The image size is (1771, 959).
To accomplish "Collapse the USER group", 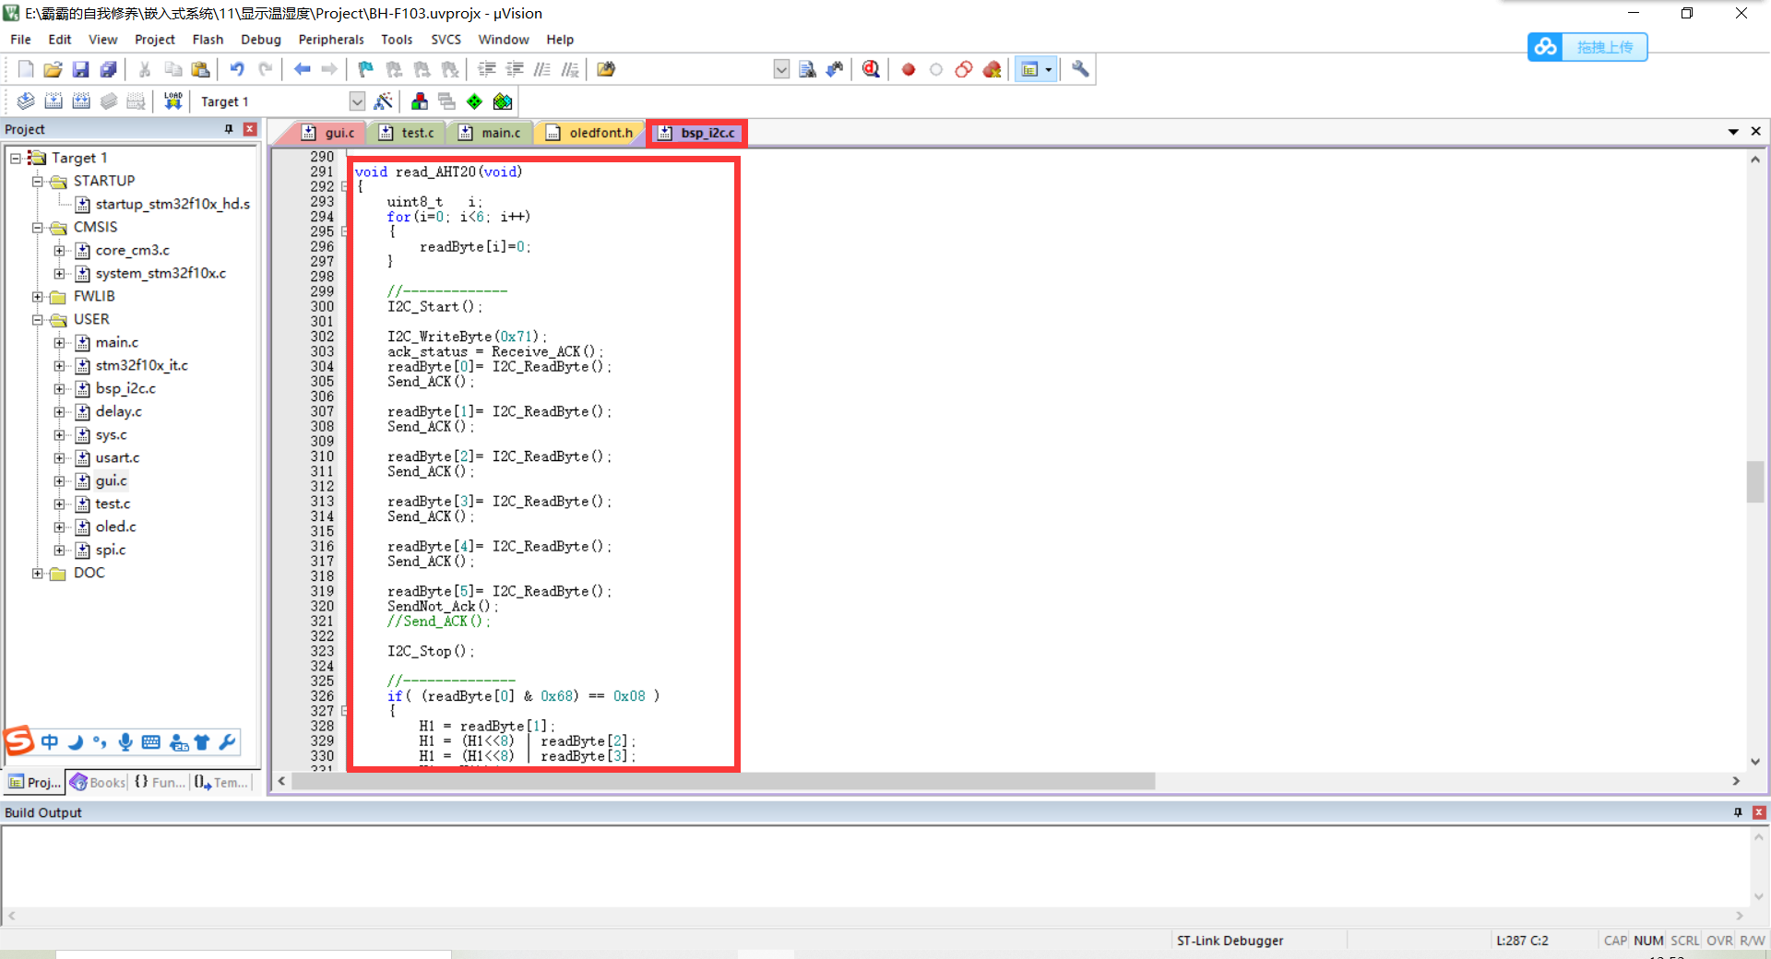I will [38, 319].
